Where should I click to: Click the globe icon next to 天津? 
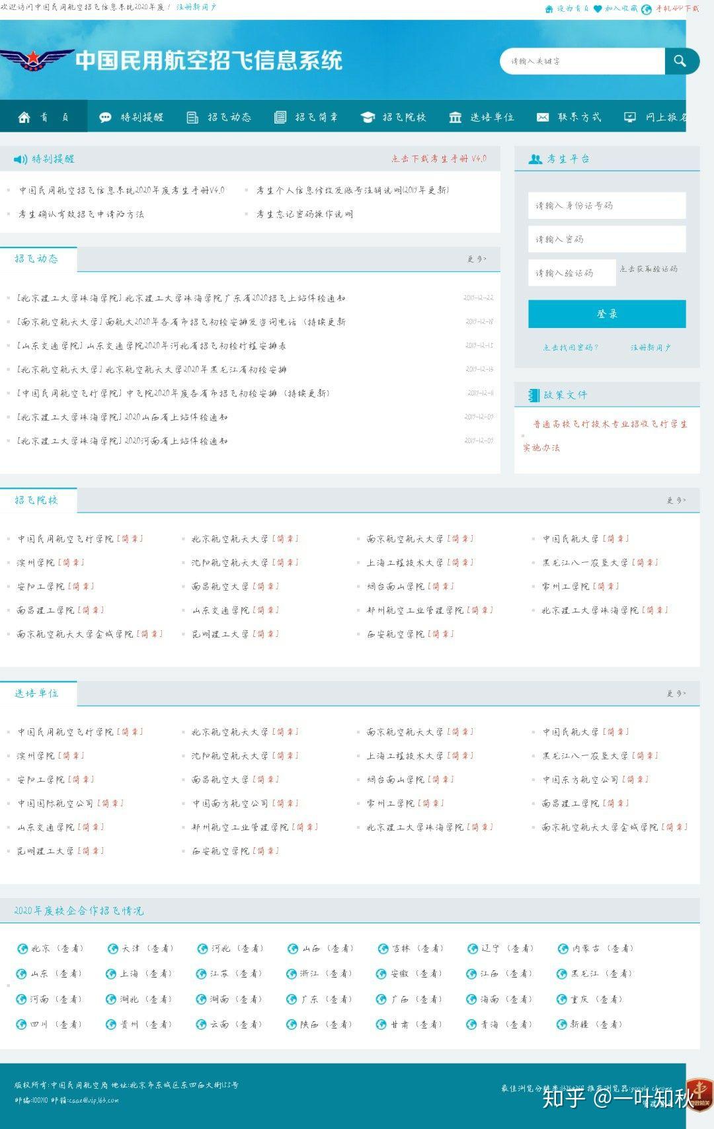tap(112, 948)
